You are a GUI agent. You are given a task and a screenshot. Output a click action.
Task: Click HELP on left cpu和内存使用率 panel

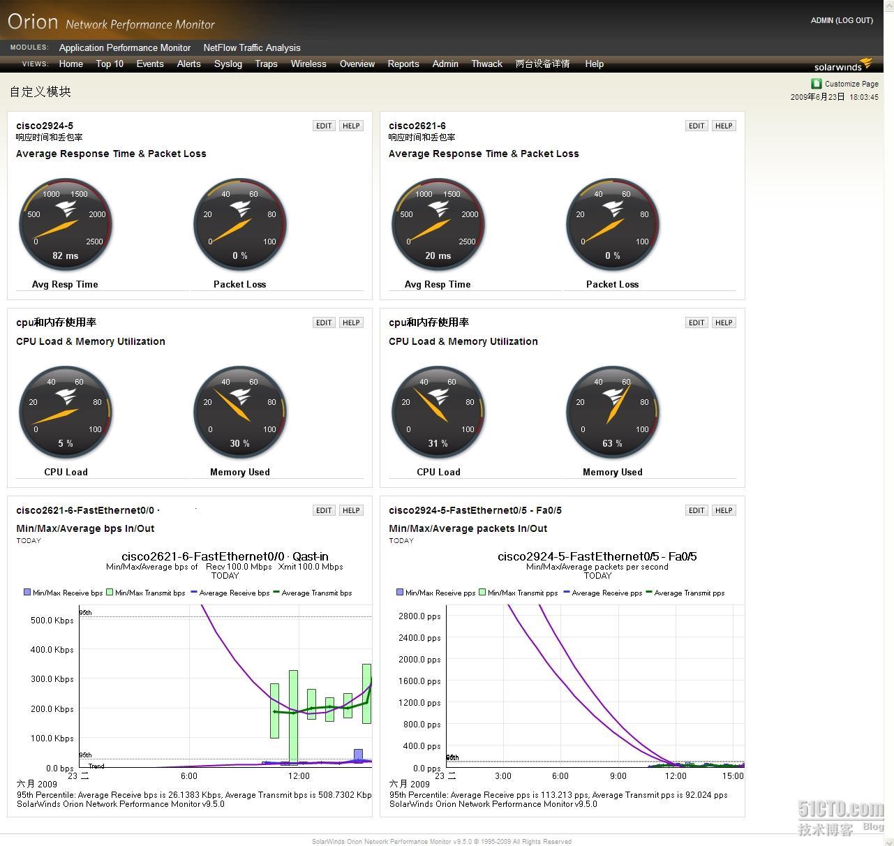tap(351, 322)
